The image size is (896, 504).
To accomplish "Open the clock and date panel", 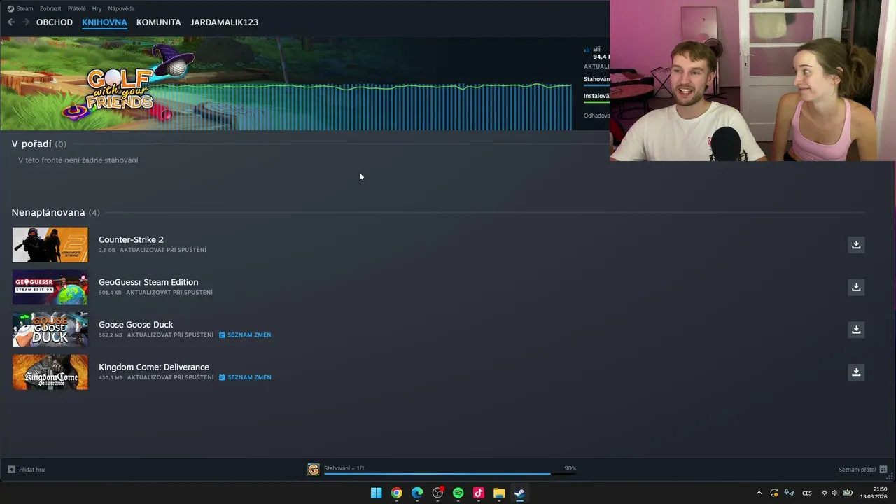I will click(874, 493).
